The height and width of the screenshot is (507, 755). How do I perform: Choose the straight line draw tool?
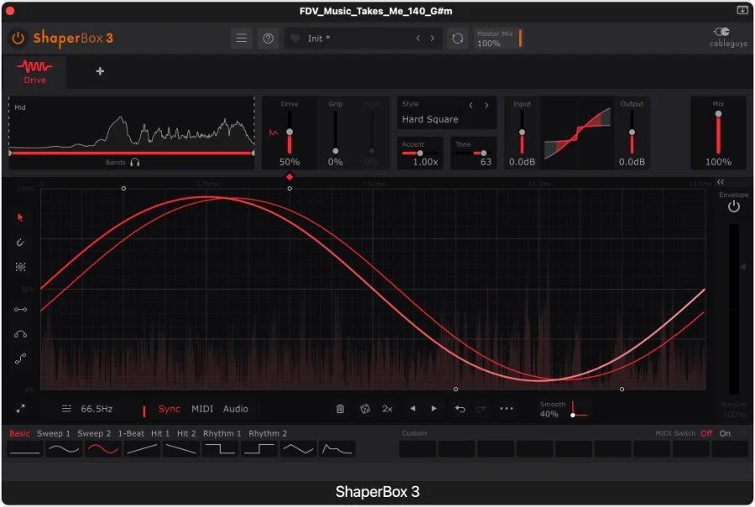tap(19, 309)
